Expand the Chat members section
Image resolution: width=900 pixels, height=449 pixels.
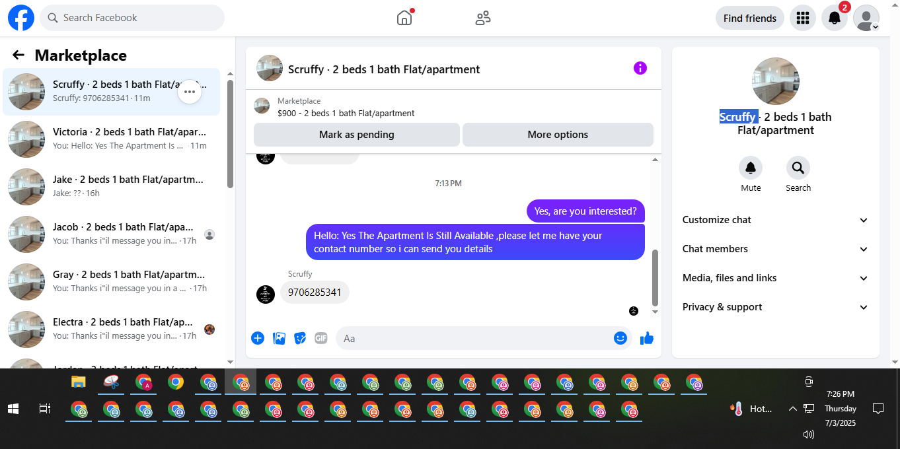click(x=776, y=249)
